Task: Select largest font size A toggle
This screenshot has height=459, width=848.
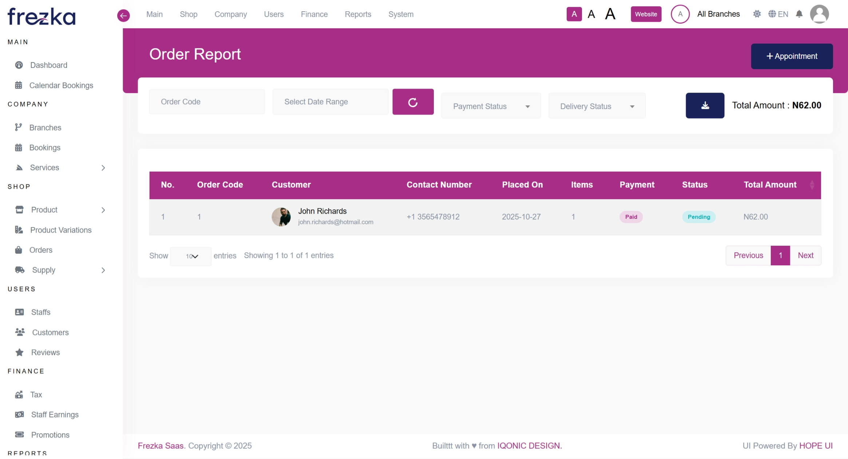Action: (610, 14)
